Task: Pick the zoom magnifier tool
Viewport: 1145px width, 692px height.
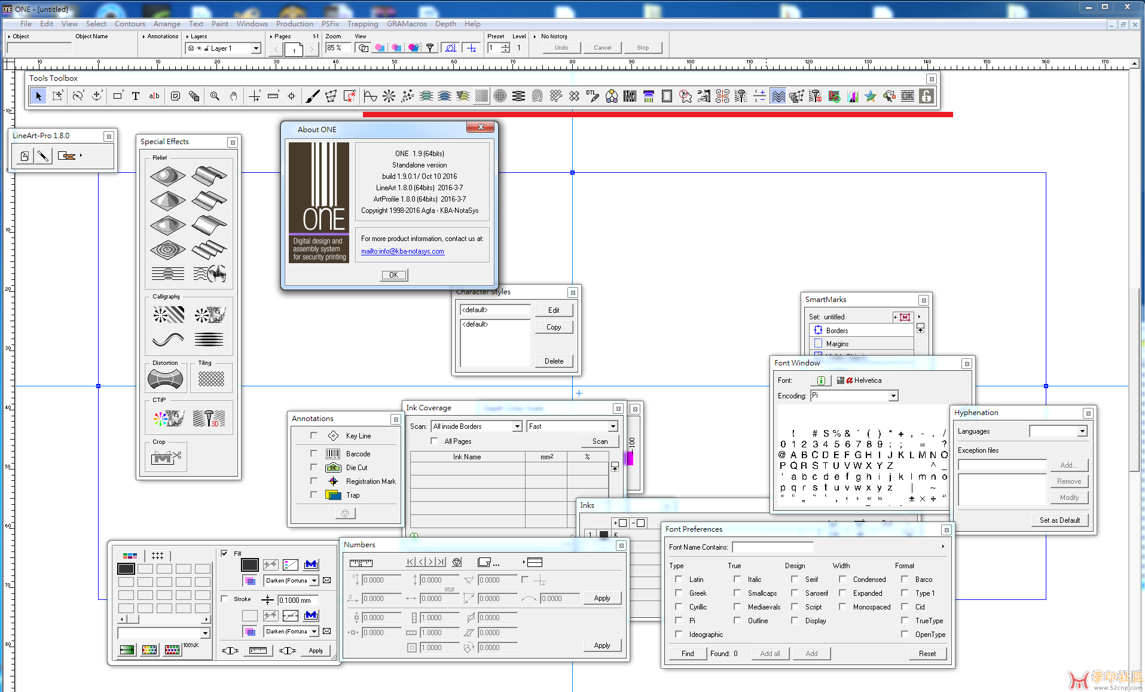Action: point(215,96)
